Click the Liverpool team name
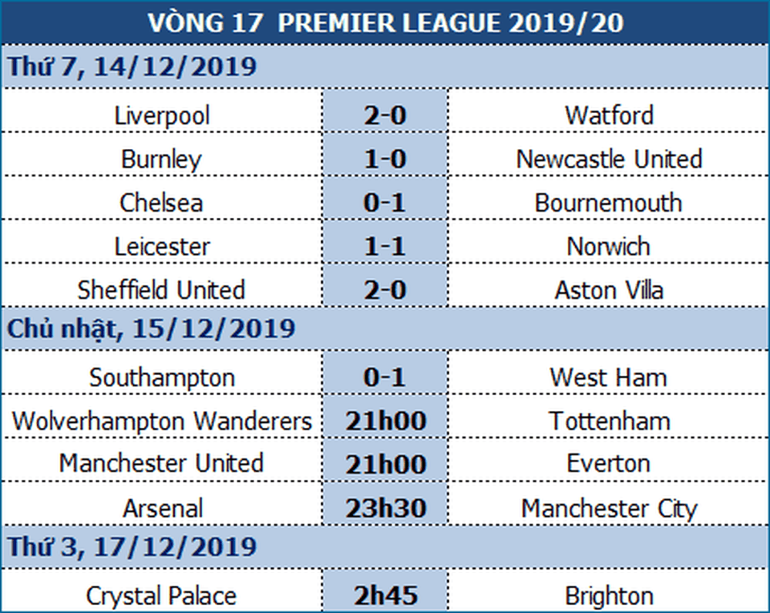770x613 pixels. pyautogui.click(x=161, y=115)
